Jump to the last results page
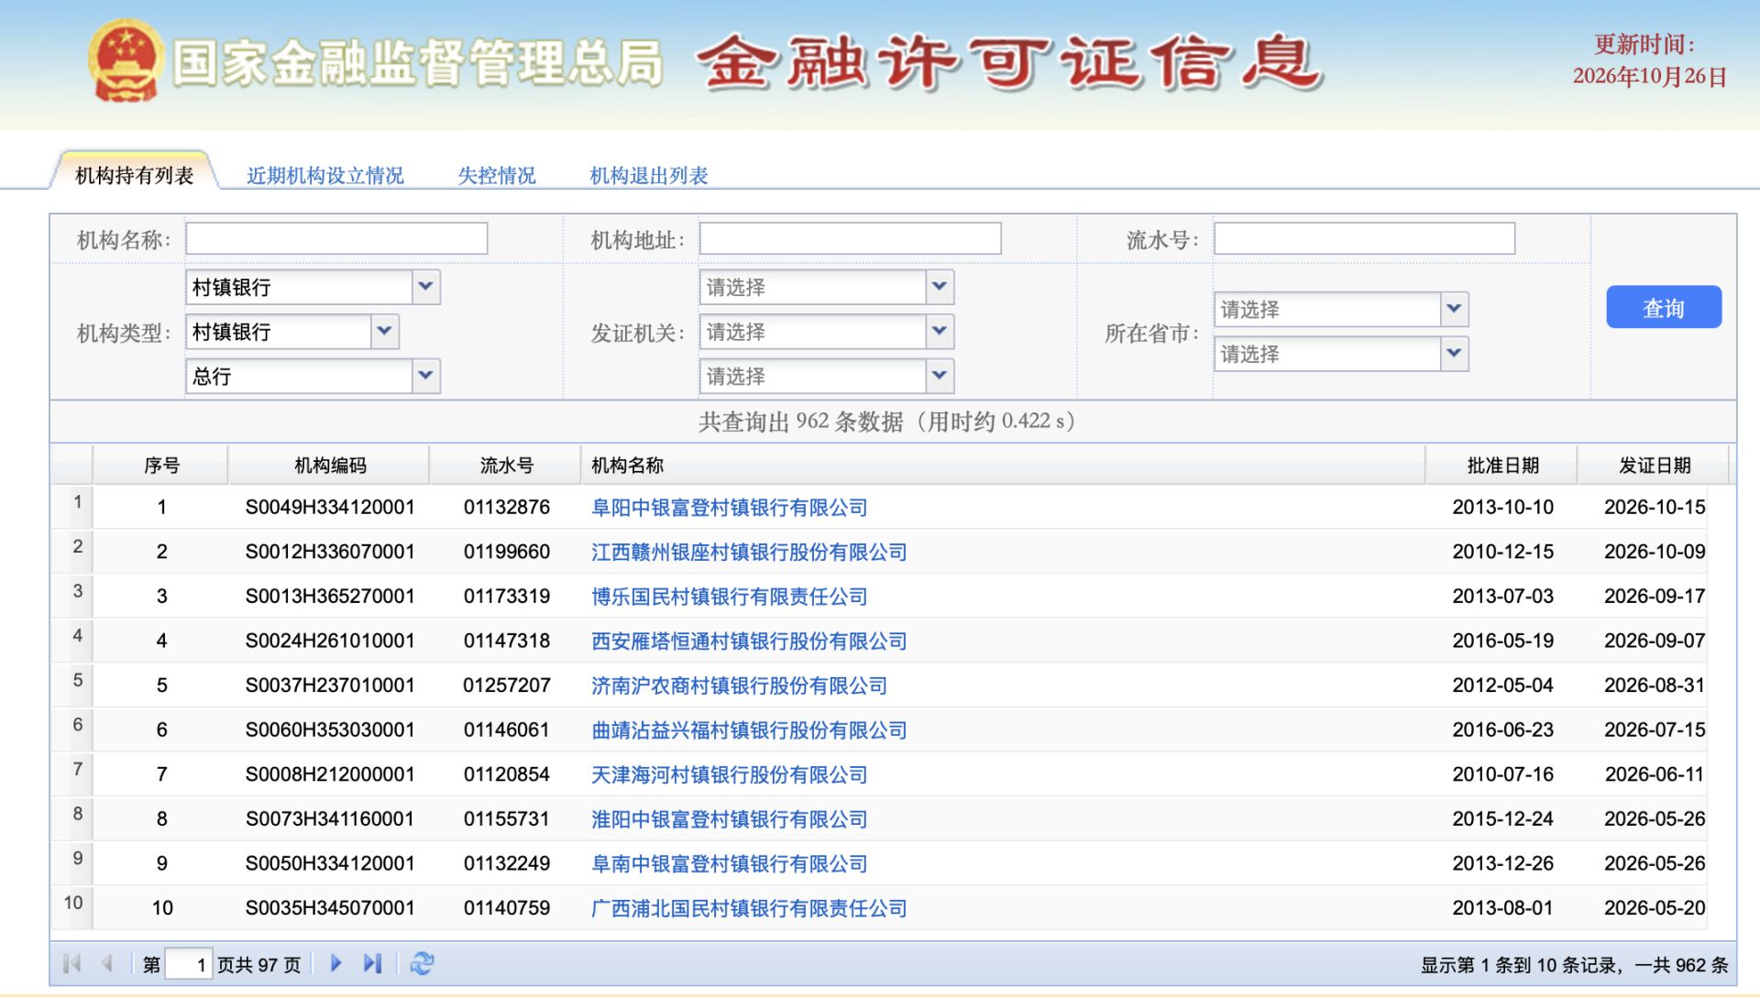Viewport: 1760px width, 998px height. [x=372, y=963]
